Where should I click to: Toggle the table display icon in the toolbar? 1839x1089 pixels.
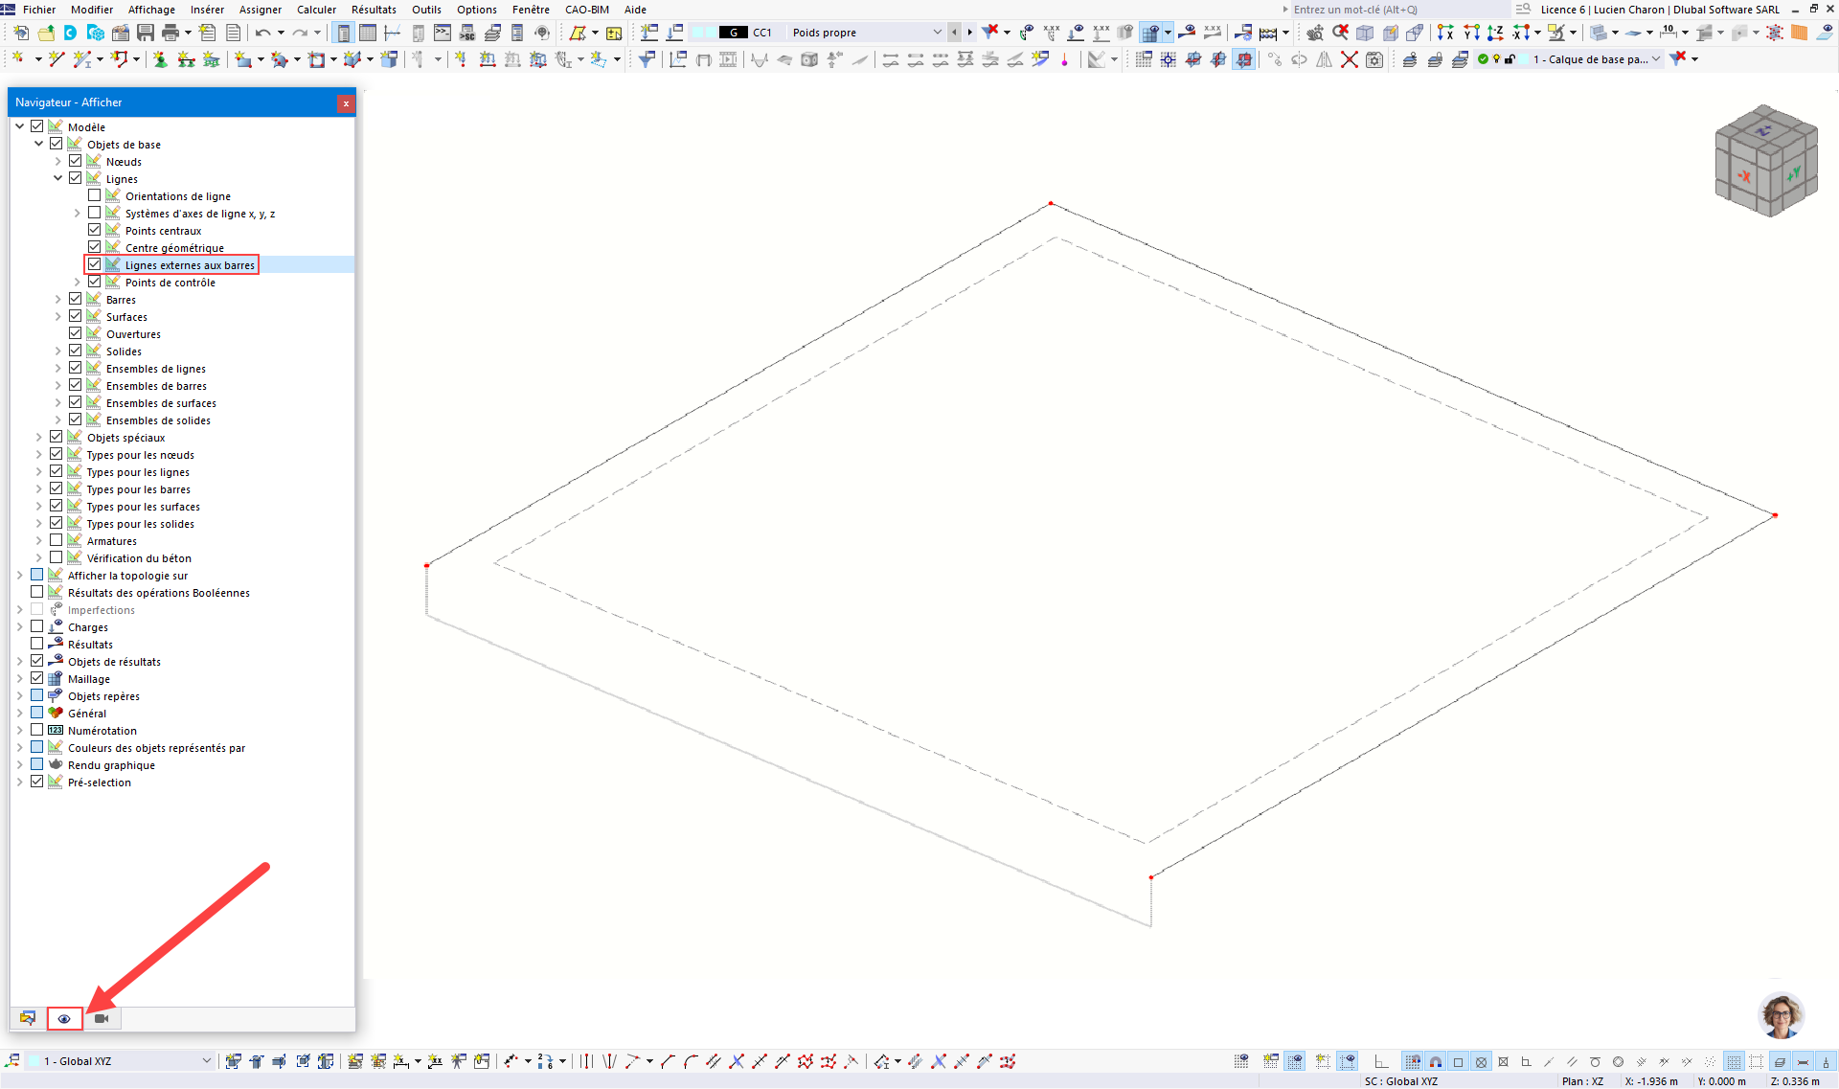pyautogui.click(x=367, y=32)
